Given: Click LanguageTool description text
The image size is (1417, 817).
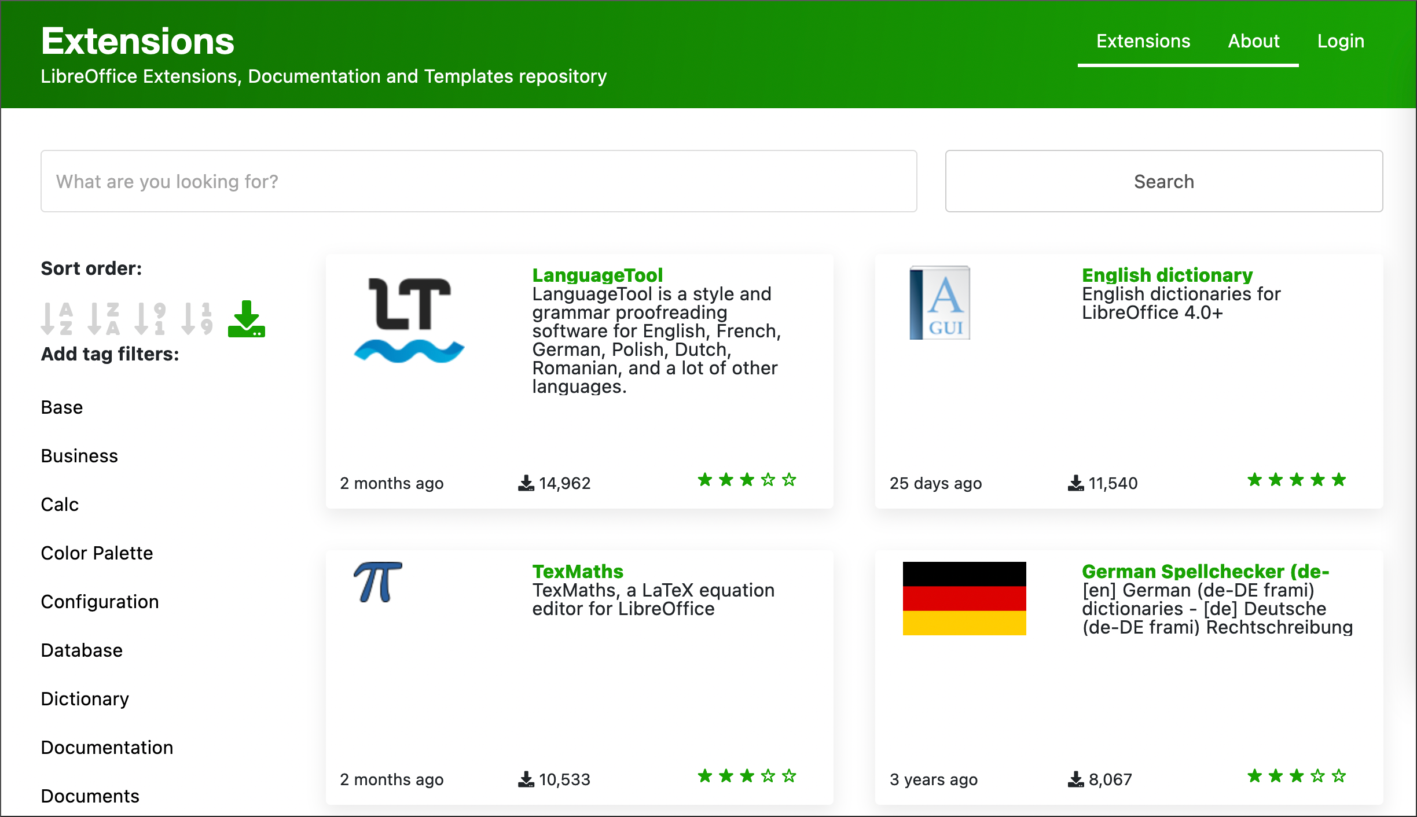Looking at the screenshot, I should (x=656, y=340).
